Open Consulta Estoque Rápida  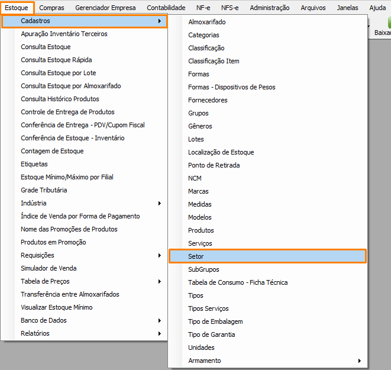pyautogui.click(x=56, y=60)
